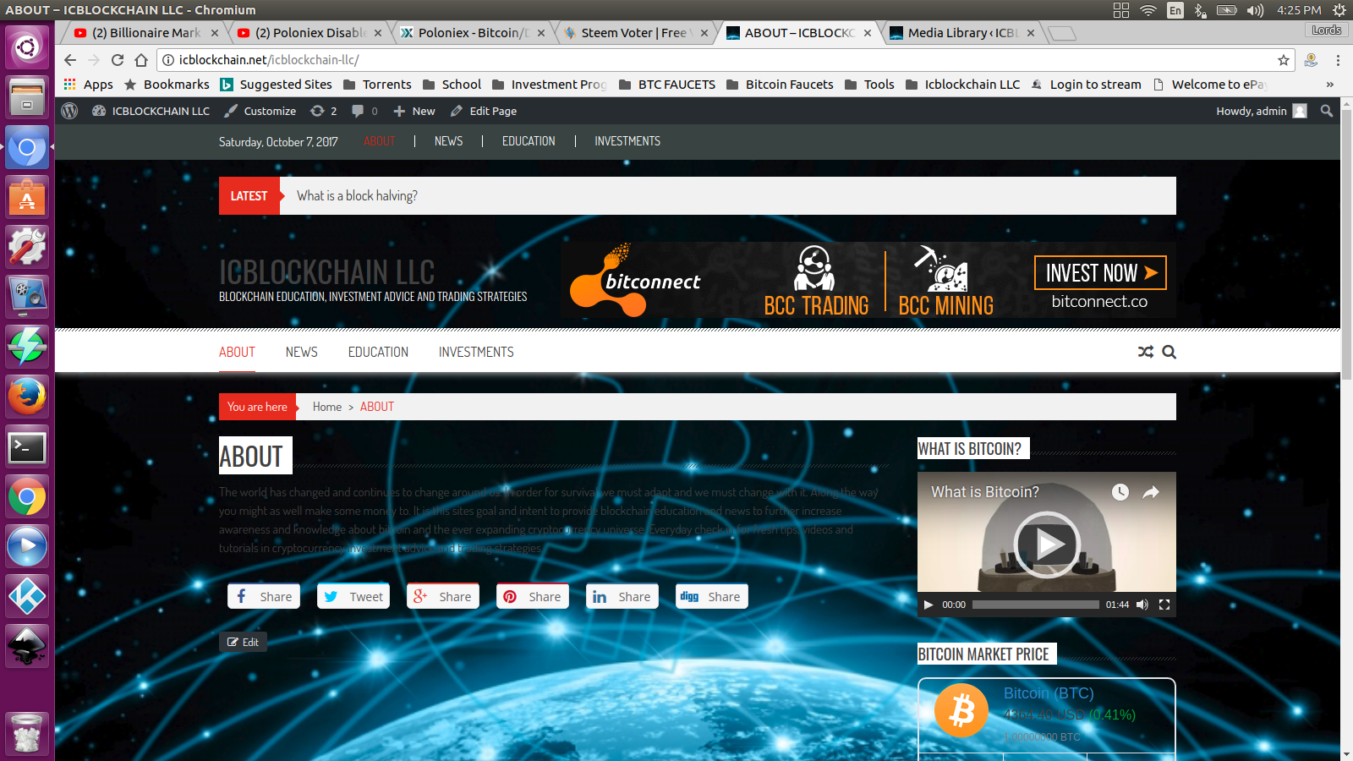1353x761 pixels.
Task: Launch Firefox from the Ubuntu launcher
Action: click(27, 397)
